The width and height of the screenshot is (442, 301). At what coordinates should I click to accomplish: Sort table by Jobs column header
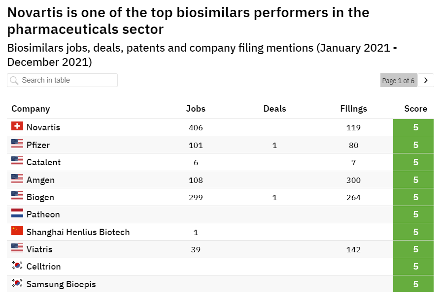click(x=196, y=109)
